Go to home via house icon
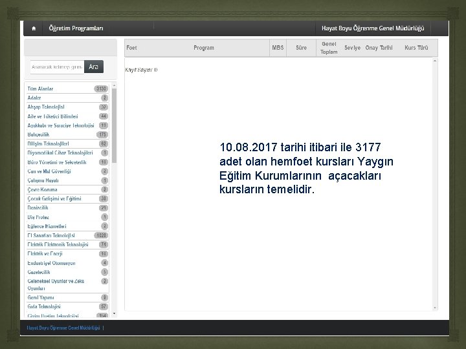Image resolution: width=466 pixels, height=349 pixels. pos(34,28)
